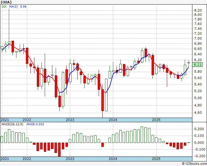Click the 2024 label on price chart axis
This screenshot has width=207, height=166.
pyautogui.click(x=113, y=120)
